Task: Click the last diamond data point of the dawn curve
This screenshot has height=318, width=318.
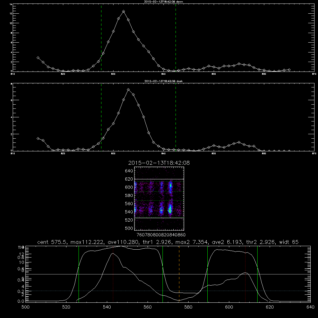Action: point(289,70)
